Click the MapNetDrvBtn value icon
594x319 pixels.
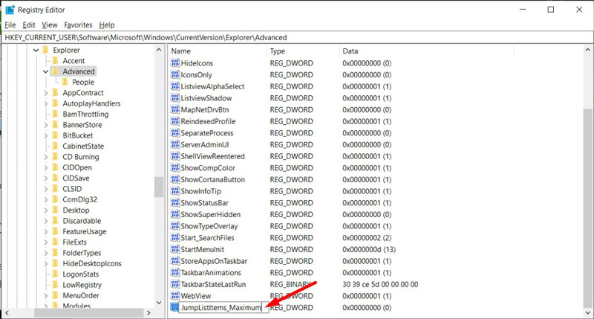pos(174,109)
